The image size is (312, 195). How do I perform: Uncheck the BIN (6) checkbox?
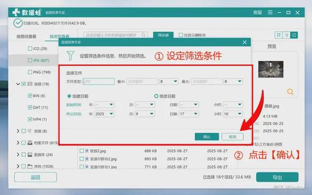point(30,96)
